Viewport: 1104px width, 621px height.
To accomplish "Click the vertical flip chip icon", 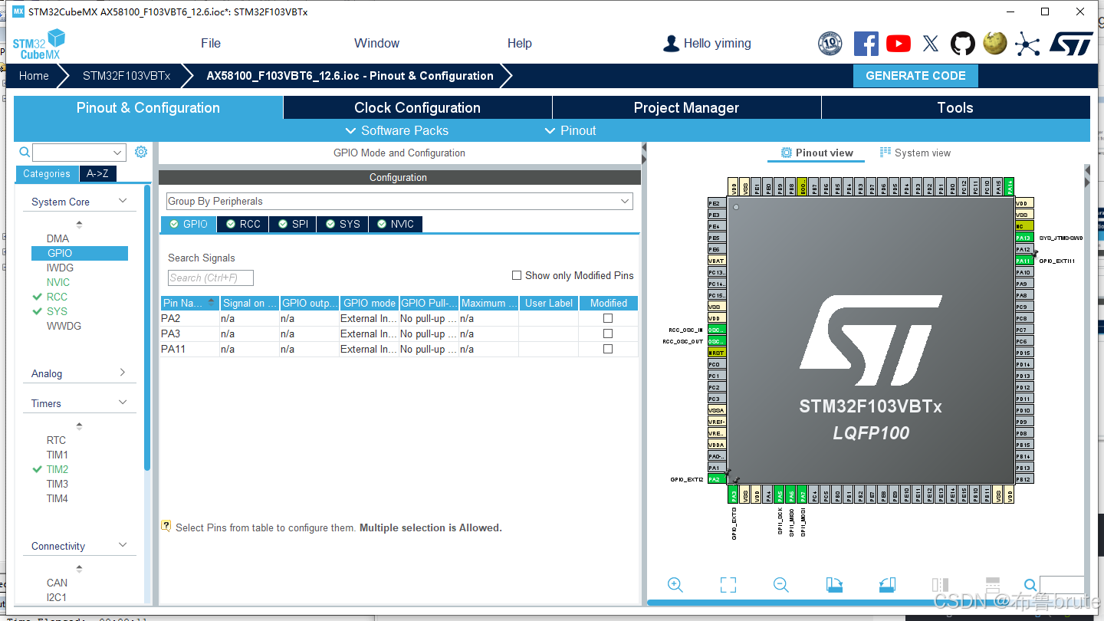I will tap(992, 585).
